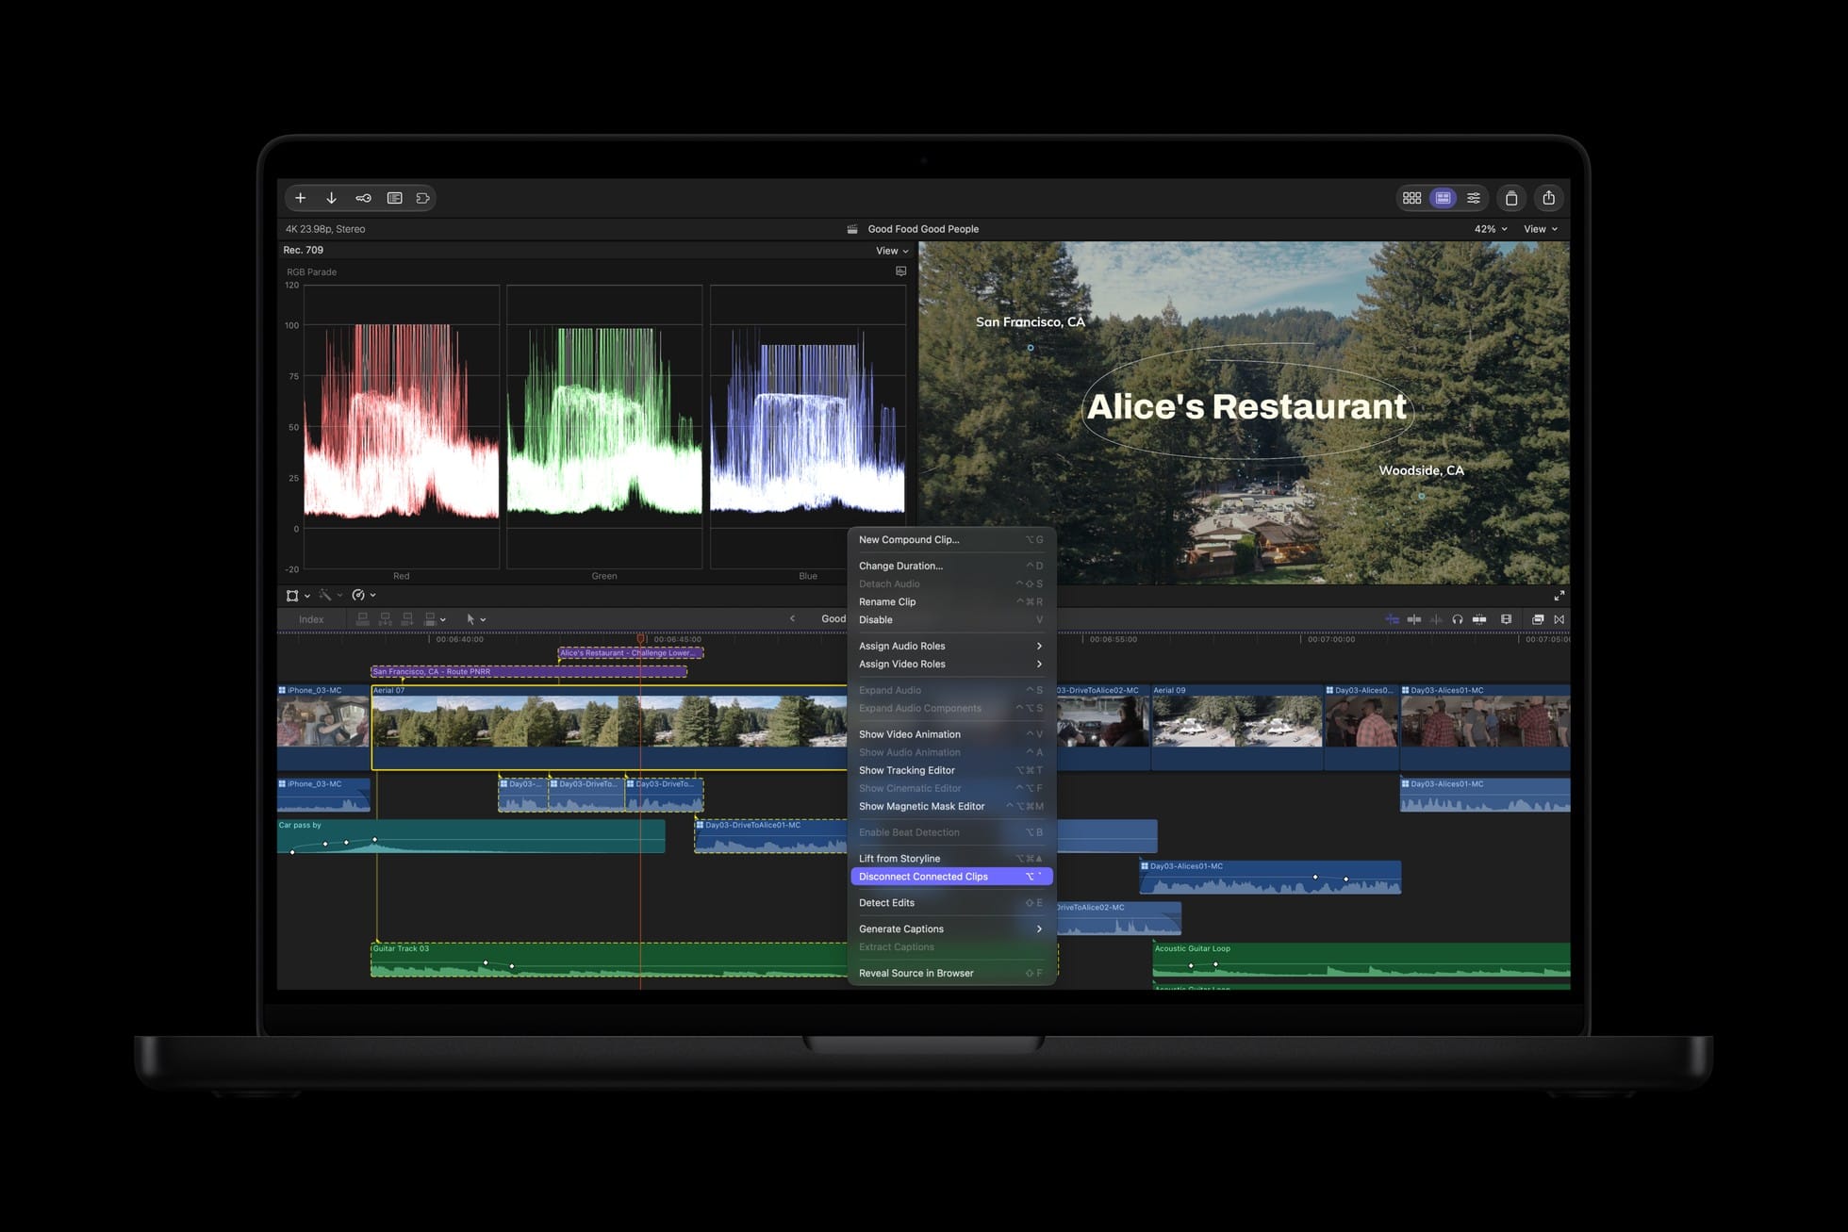
Task: Open the Transitions browser bowtie icon
Action: coord(1559,619)
